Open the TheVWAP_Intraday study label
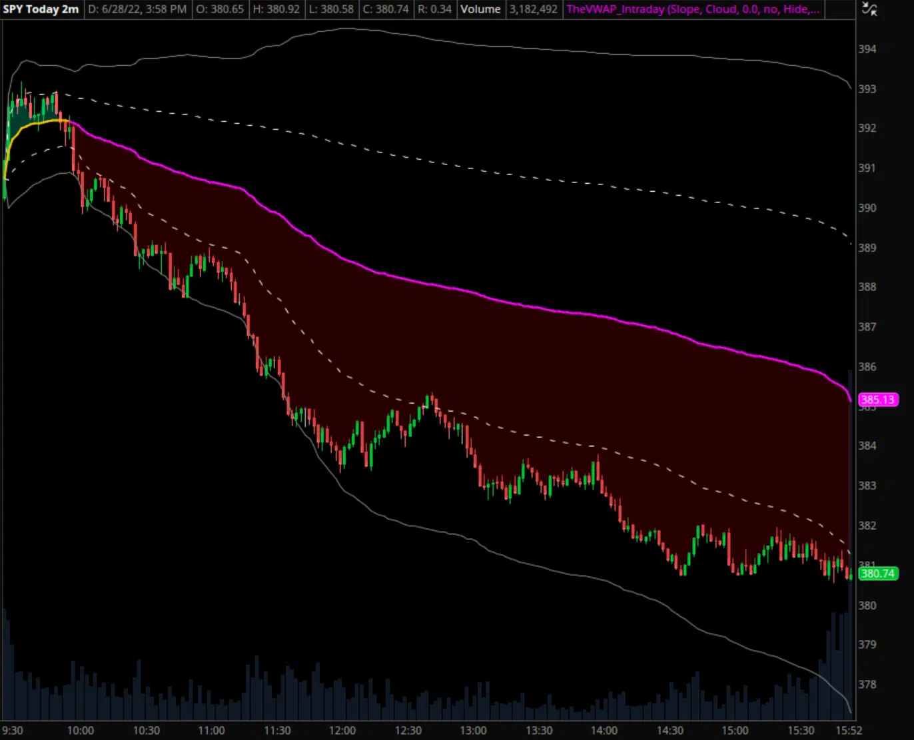 coord(693,9)
